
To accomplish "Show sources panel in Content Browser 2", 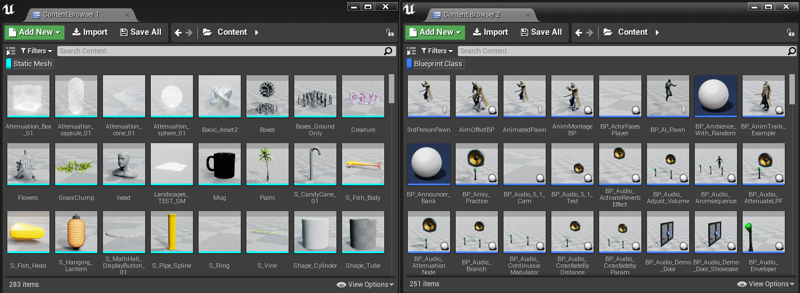I will [411, 51].
